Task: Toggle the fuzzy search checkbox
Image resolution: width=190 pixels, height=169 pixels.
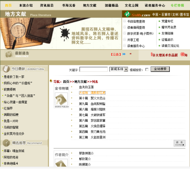Action: 147,69
